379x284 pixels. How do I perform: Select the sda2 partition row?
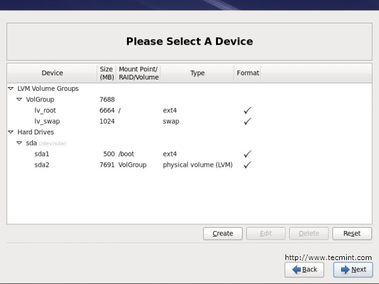tap(189, 165)
